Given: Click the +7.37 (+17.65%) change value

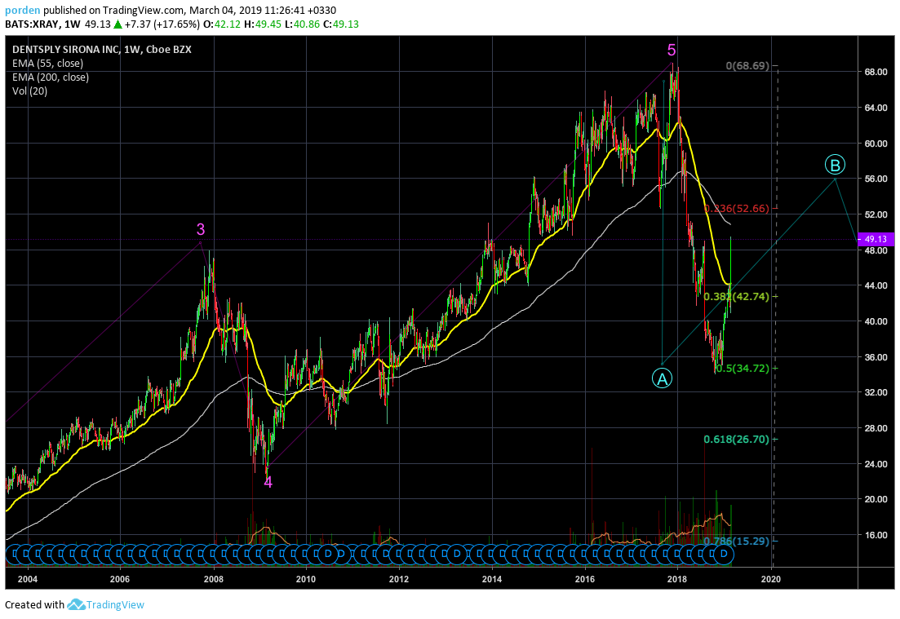Looking at the screenshot, I should tap(162, 24).
